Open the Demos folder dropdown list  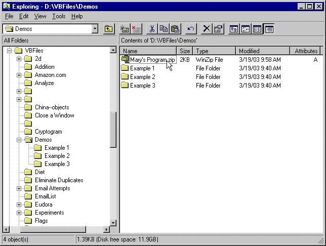pyautogui.click(x=95, y=29)
